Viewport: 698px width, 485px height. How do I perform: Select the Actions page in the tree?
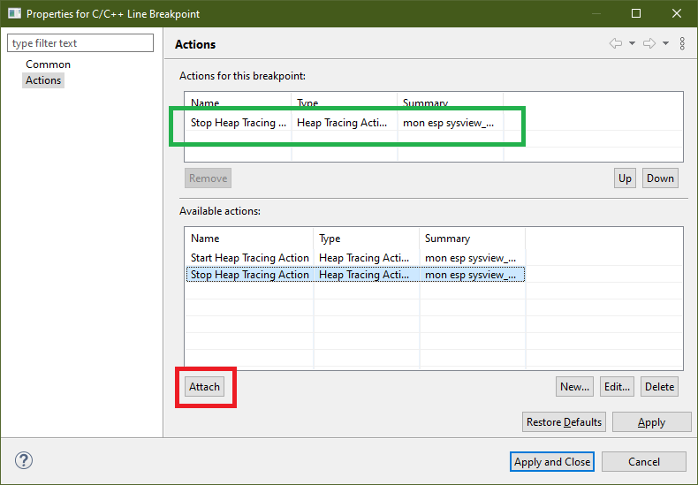tap(43, 80)
